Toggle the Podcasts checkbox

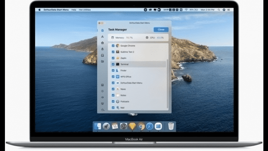(x=113, y=101)
